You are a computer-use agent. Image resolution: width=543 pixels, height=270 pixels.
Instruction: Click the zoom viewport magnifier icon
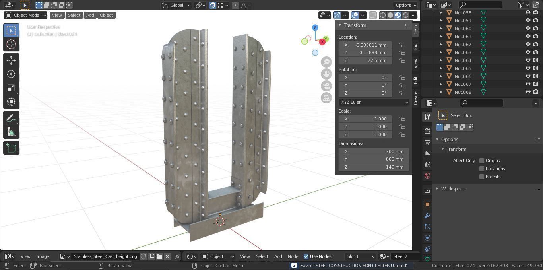tap(326, 62)
